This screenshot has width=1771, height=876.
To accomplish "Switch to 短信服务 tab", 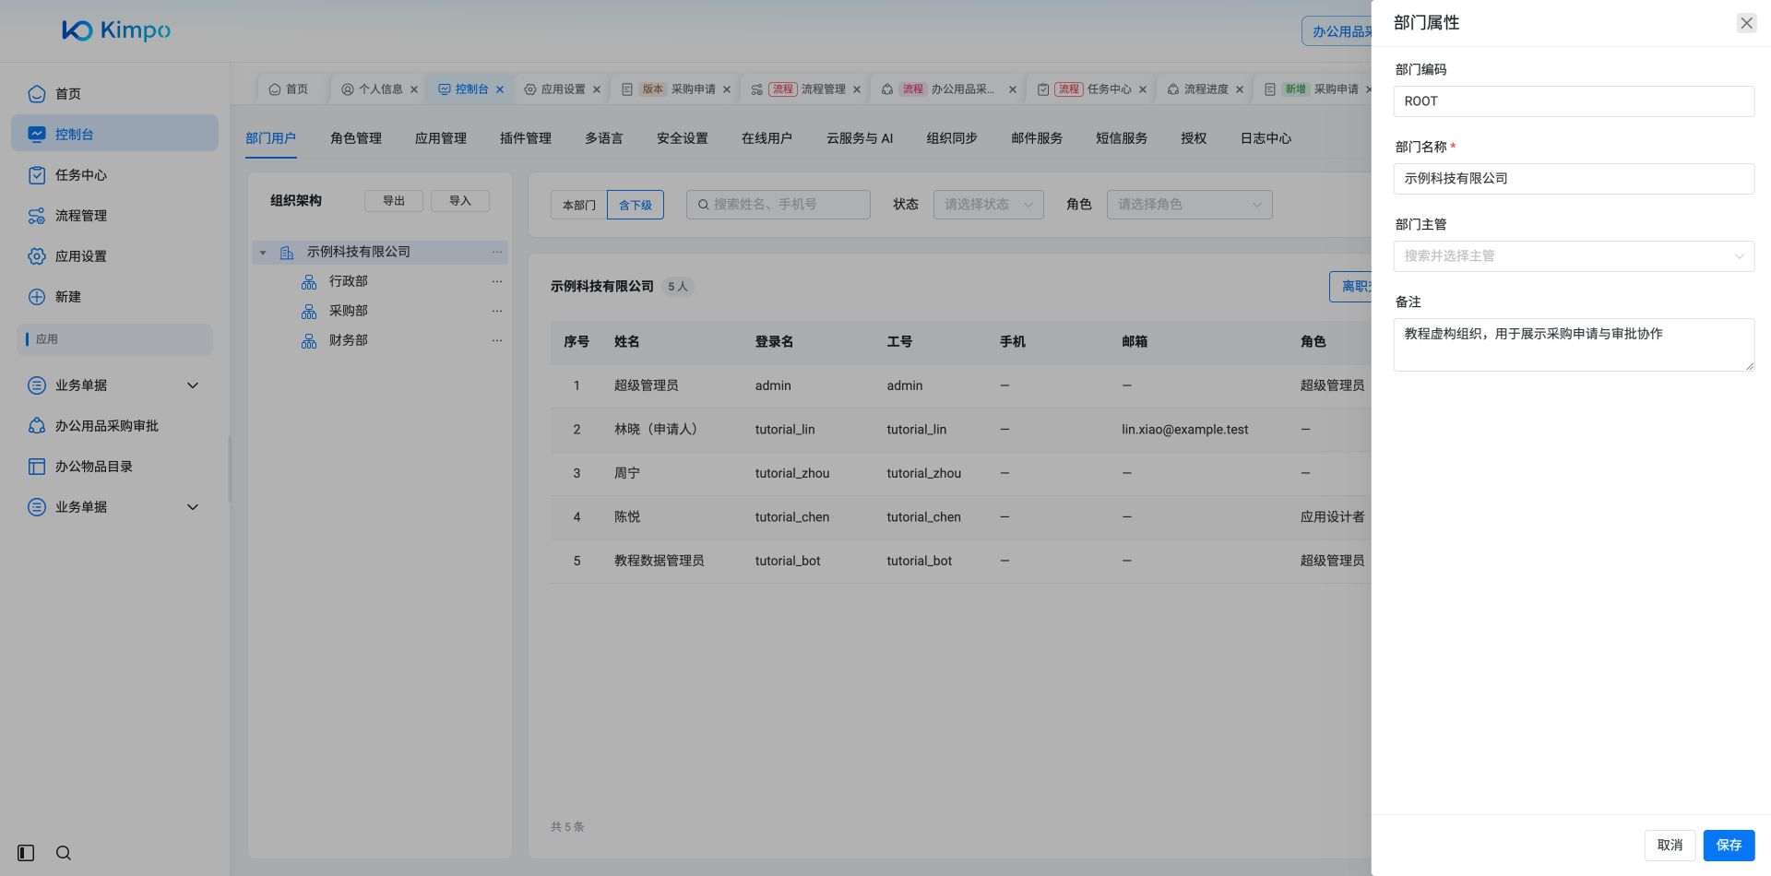I will click(1122, 138).
